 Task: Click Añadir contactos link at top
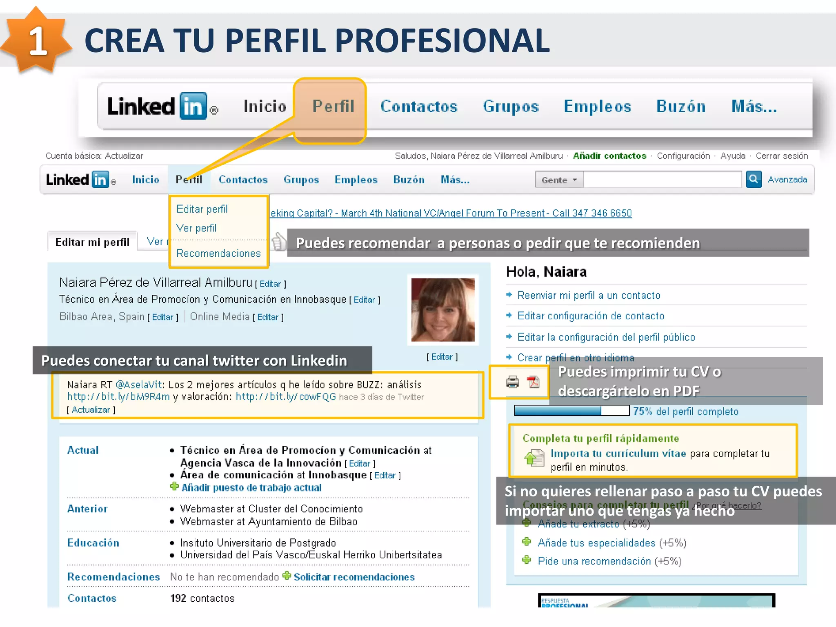(609, 156)
